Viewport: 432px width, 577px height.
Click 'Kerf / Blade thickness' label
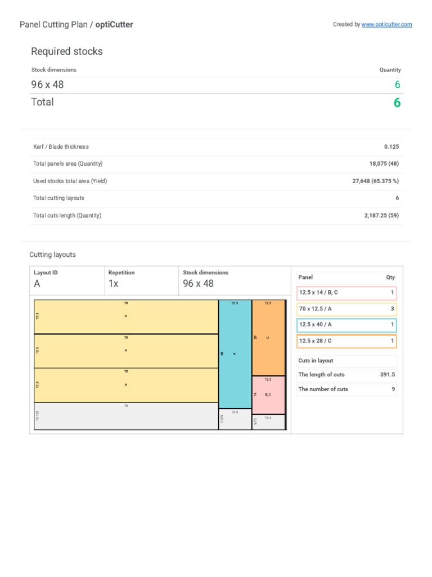(x=61, y=147)
